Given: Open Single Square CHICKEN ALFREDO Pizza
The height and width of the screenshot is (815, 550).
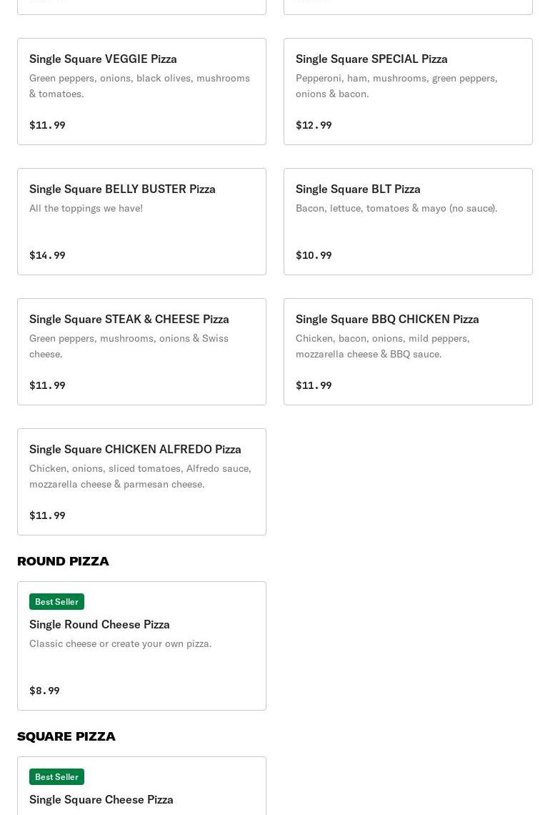Looking at the screenshot, I should (135, 449).
